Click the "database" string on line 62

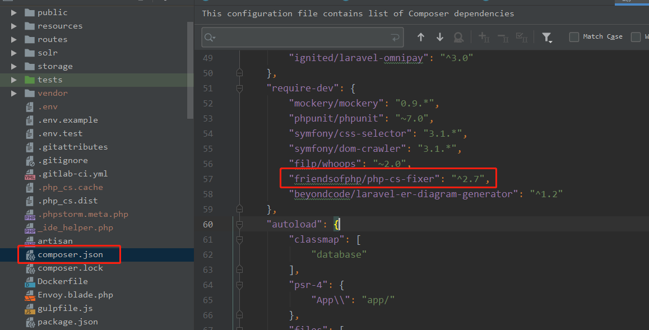click(339, 255)
